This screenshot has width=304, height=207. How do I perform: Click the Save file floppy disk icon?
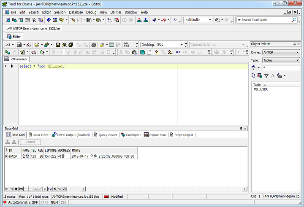tap(57, 45)
